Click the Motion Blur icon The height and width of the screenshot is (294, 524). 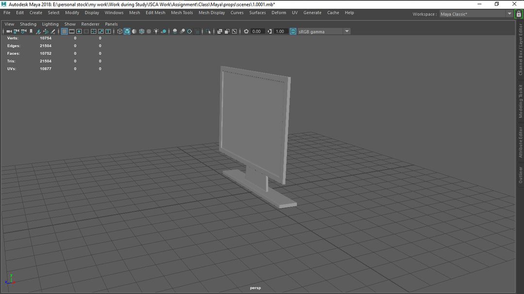[x=182, y=31]
